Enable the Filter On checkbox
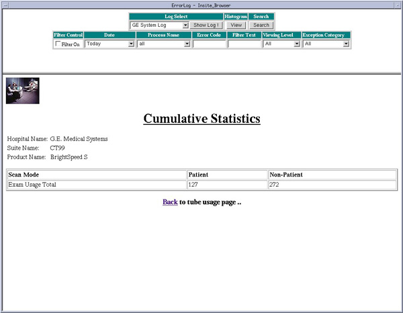Viewport: 403px width, 313px height. [58, 44]
